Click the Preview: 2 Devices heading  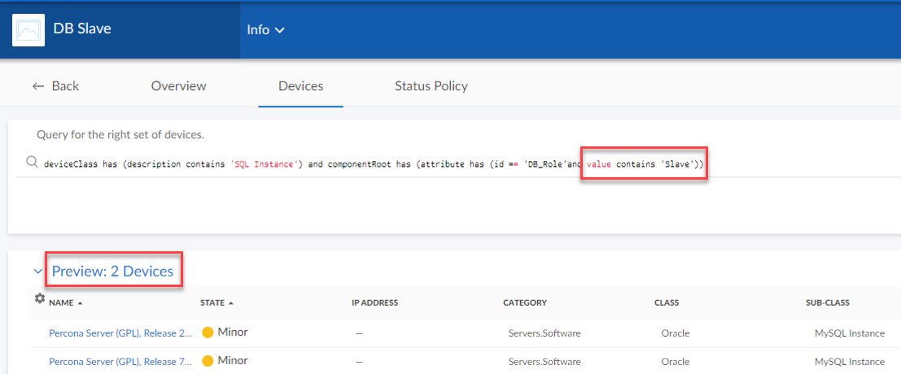(112, 272)
